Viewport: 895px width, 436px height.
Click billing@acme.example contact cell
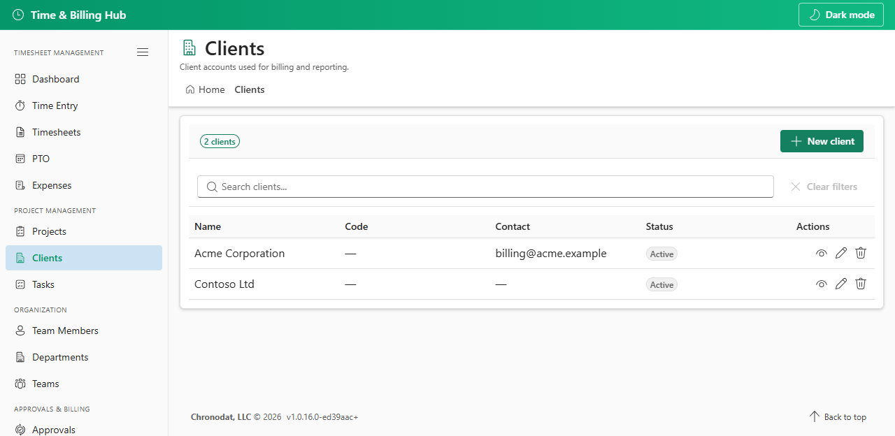551,254
